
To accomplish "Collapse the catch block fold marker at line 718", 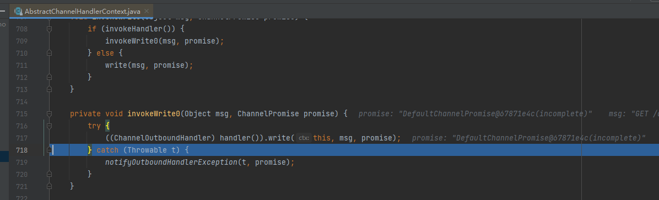I will 49,150.
